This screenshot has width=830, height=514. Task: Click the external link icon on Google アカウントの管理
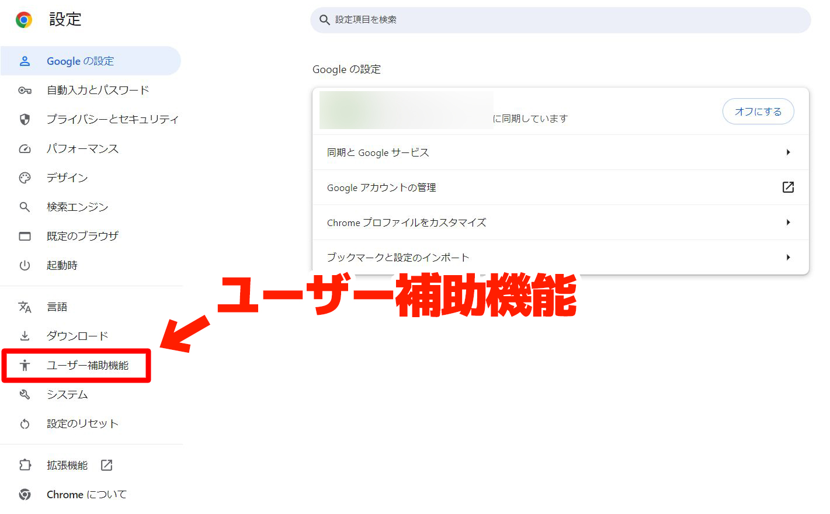(x=788, y=187)
